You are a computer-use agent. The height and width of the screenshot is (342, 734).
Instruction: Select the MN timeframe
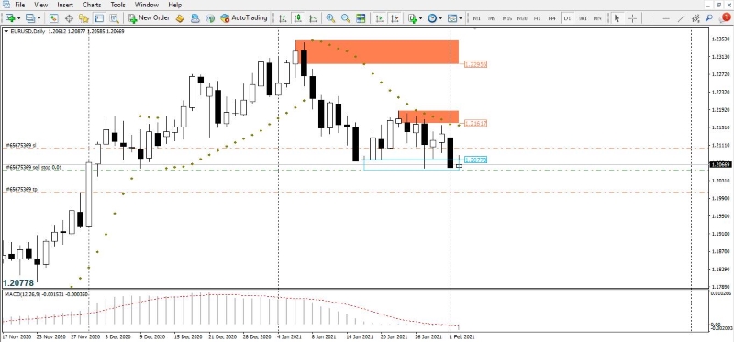tap(597, 18)
